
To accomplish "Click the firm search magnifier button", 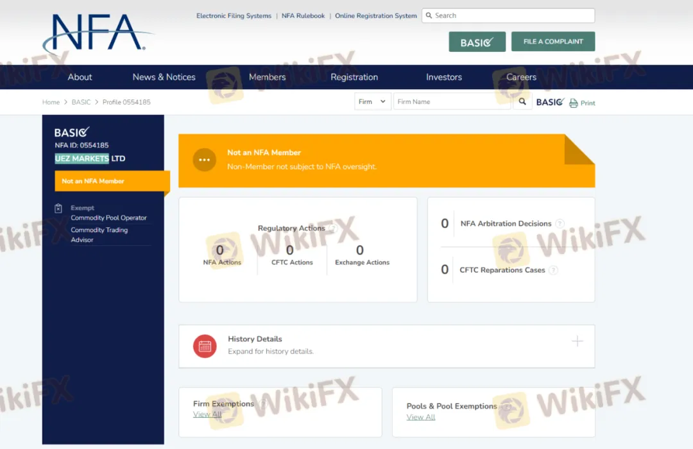I will [522, 101].
